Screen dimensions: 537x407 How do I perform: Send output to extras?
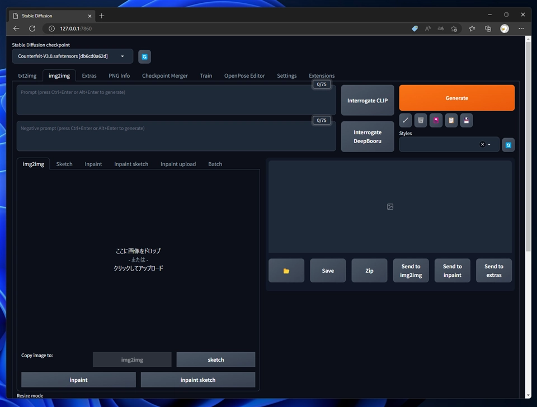[493, 271]
